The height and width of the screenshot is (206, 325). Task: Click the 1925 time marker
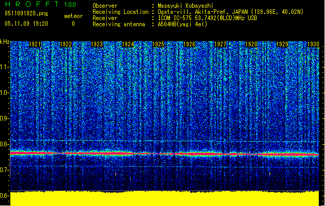pos(159,44)
